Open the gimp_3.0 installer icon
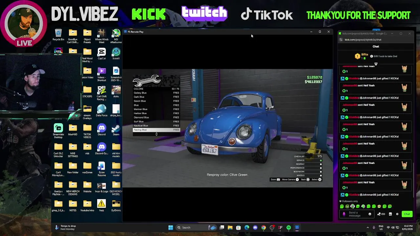 pos(58,206)
